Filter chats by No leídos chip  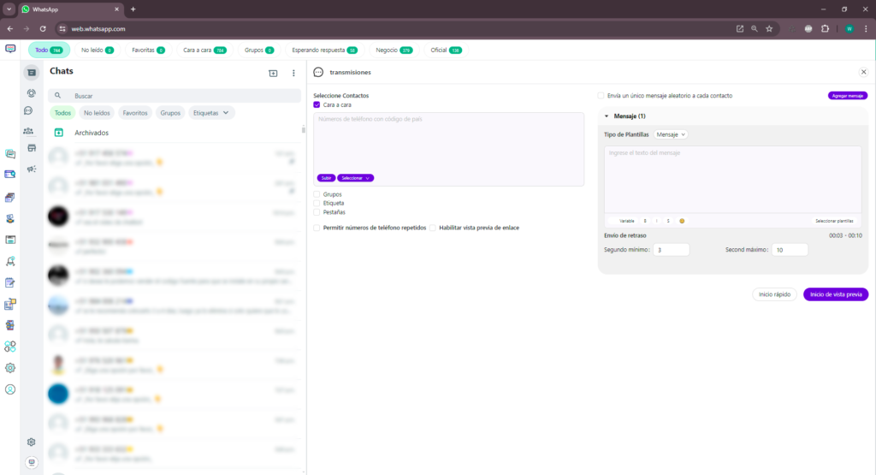[x=97, y=113]
